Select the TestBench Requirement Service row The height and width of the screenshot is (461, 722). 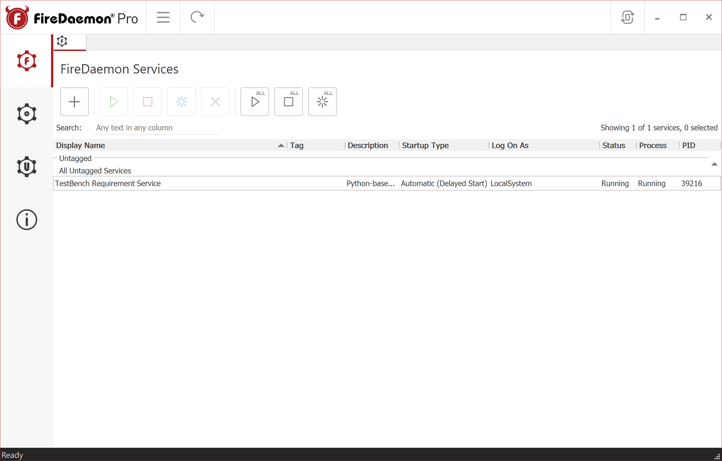[x=108, y=183]
